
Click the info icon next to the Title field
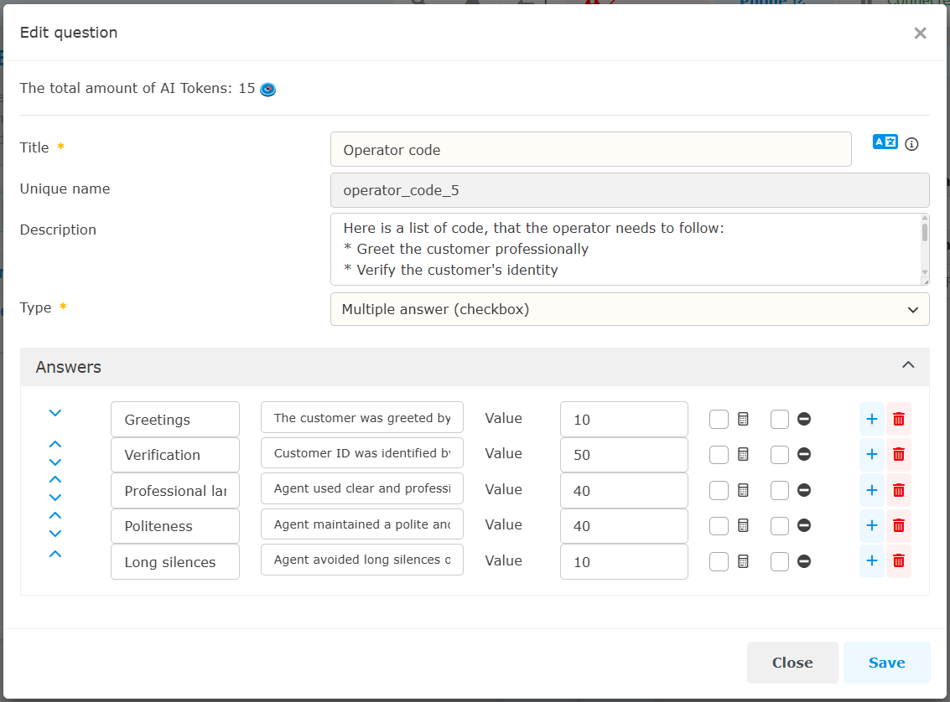[912, 144]
